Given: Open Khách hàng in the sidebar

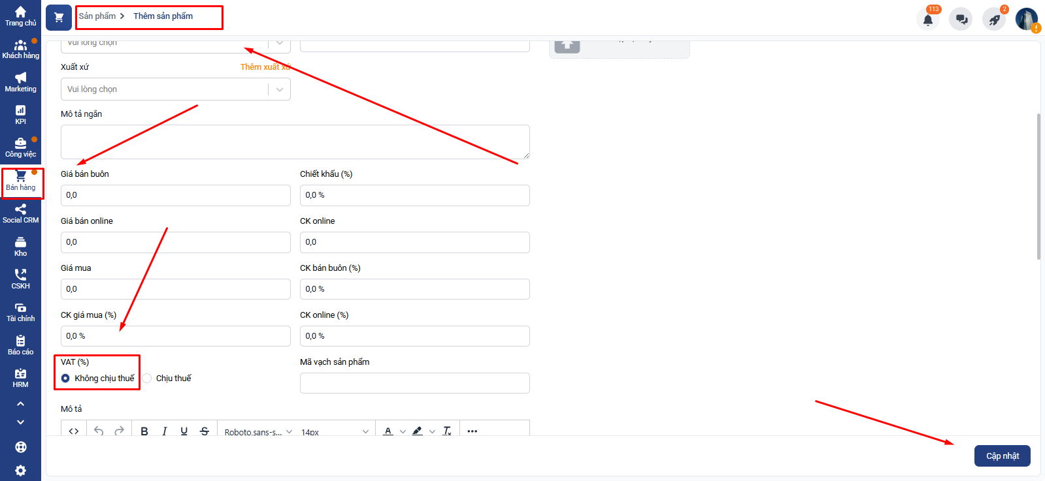Looking at the screenshot, I should 20,49.
